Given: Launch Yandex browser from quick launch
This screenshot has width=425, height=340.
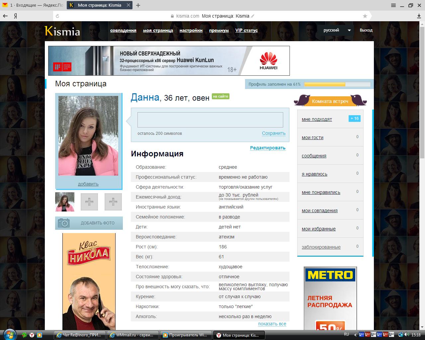Looking at the screenshot, I should tap(32, 335).
